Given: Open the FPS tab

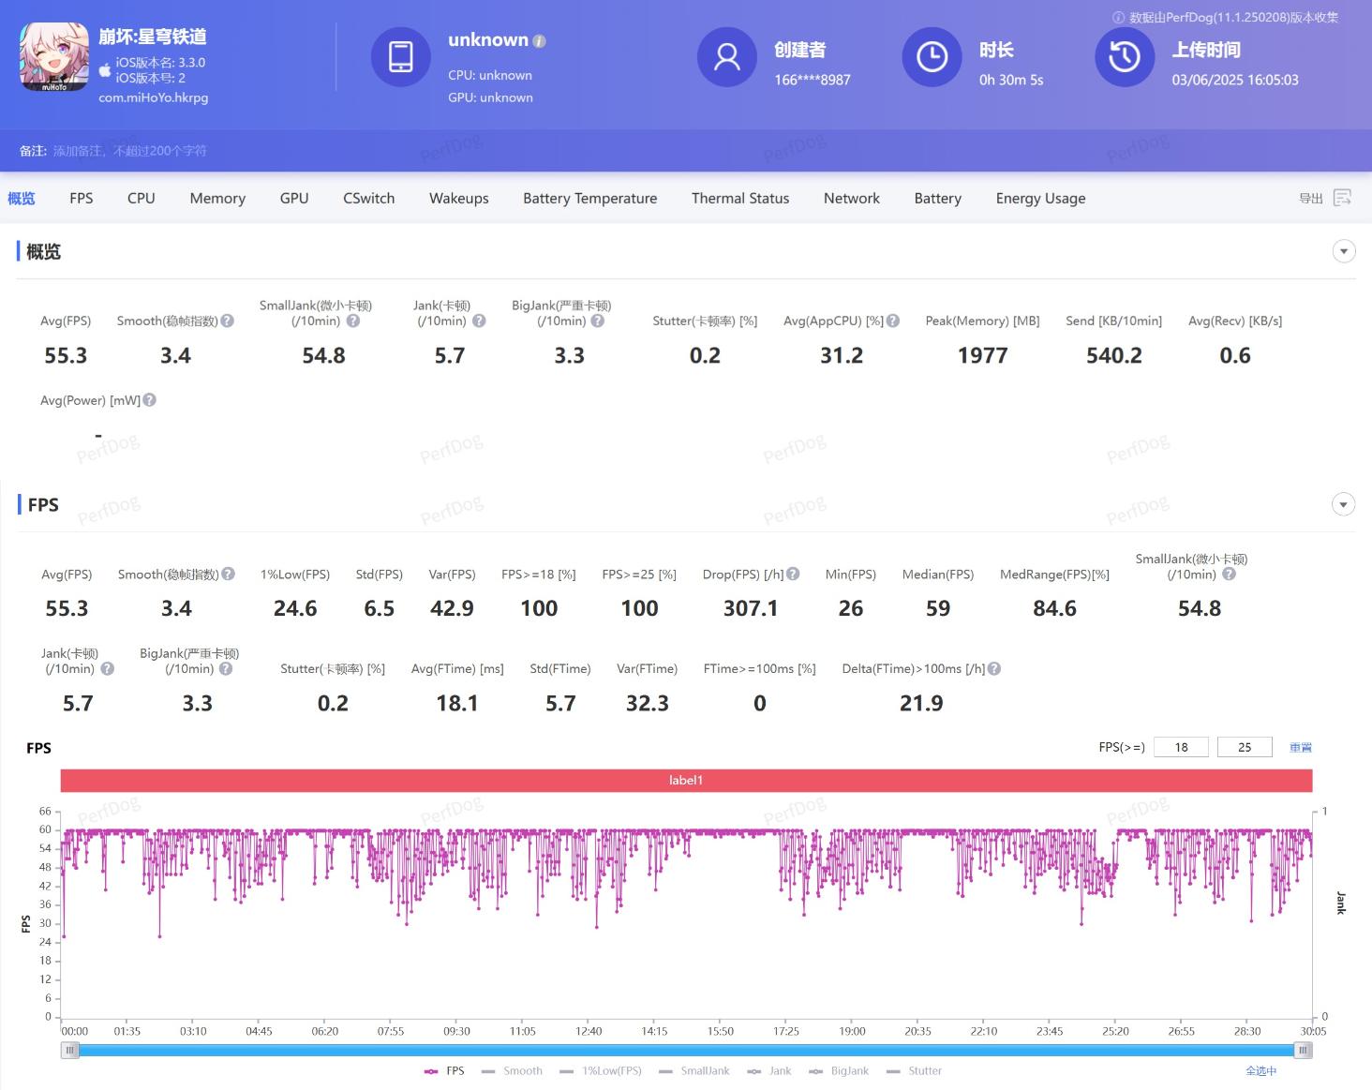Looking at the screenshot, I should click(82, 198).
